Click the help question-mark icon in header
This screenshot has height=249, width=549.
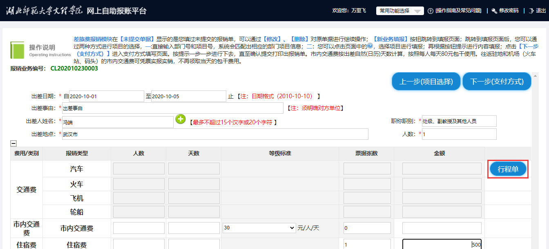point(430,11)
